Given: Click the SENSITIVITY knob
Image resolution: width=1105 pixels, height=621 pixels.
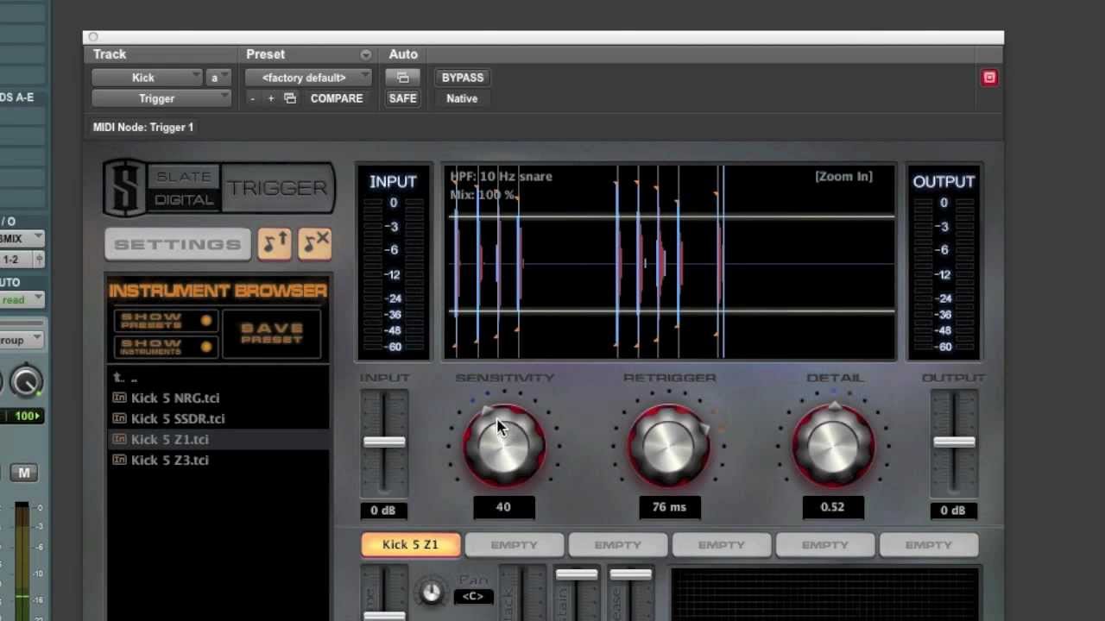Looking at the screenshot, I should 504,446.
